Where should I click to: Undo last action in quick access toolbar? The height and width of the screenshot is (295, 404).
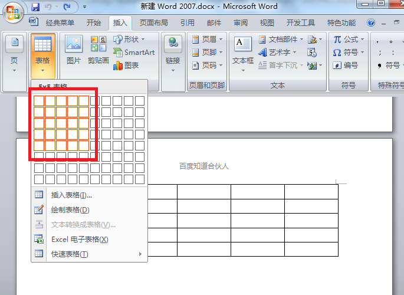[48, 7]
